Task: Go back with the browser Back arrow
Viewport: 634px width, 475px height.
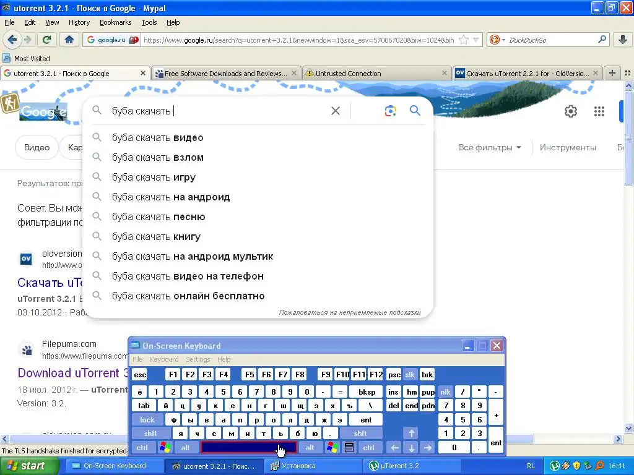Action: pos(11,40)
